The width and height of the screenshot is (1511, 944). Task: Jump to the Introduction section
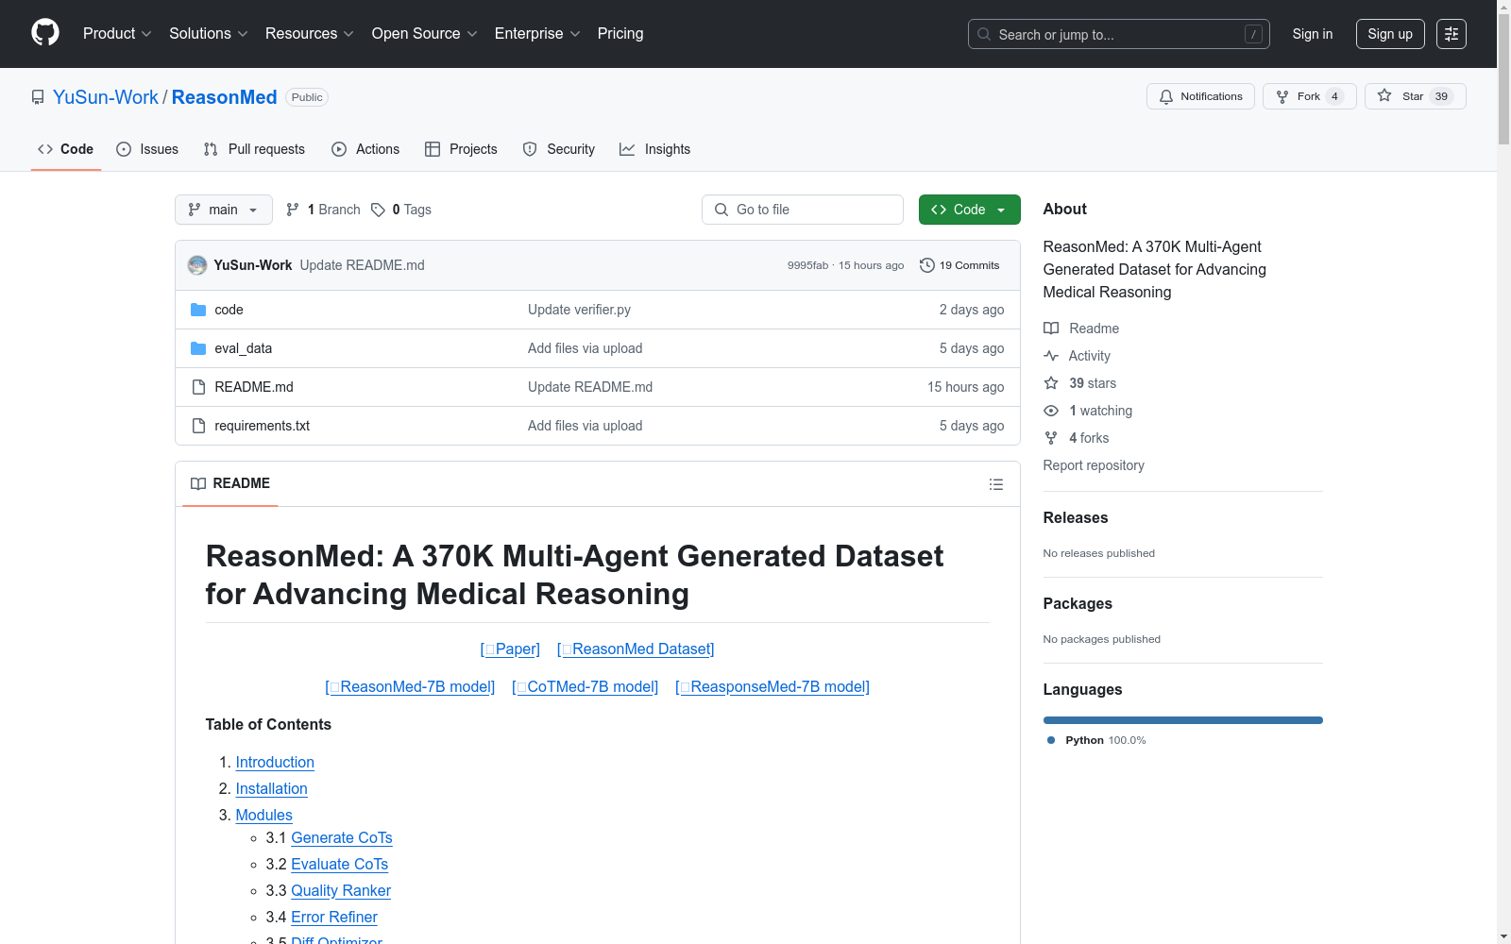coord(275,763)
